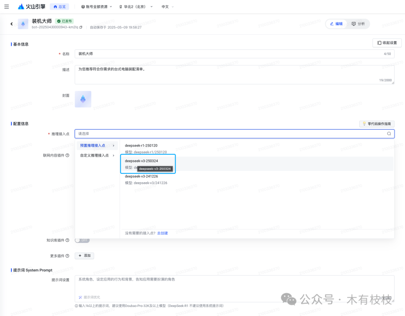This screenshot has height=316, width=405.
Task: Open the 中文 language dropdown
Action: tap(168, 7)
